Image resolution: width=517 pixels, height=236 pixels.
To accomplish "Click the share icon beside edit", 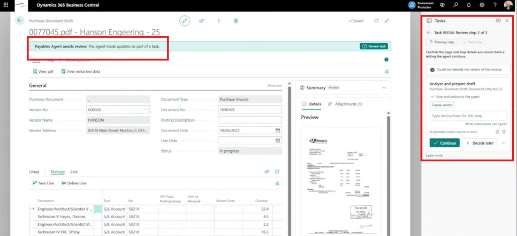I will (202, 21).
